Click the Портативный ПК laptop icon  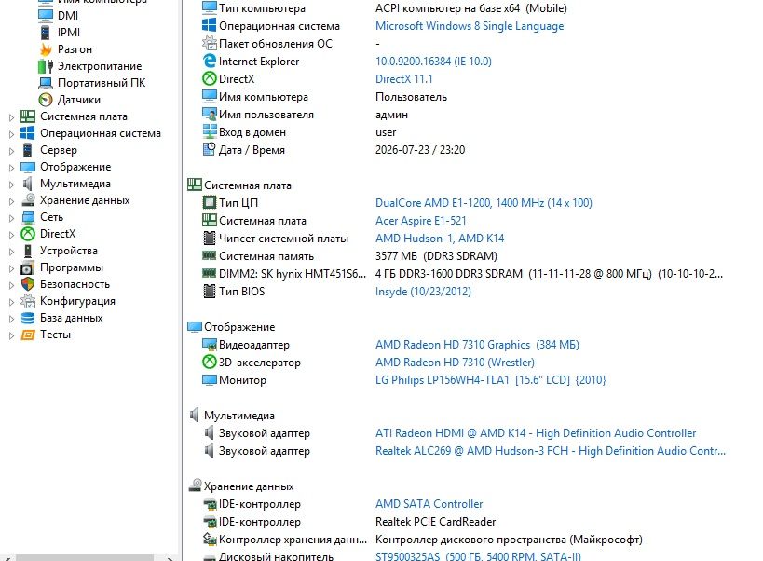46,83
